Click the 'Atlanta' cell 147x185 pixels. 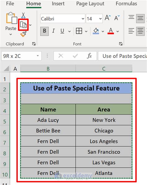pyautogui.click(x=104, y=173)
